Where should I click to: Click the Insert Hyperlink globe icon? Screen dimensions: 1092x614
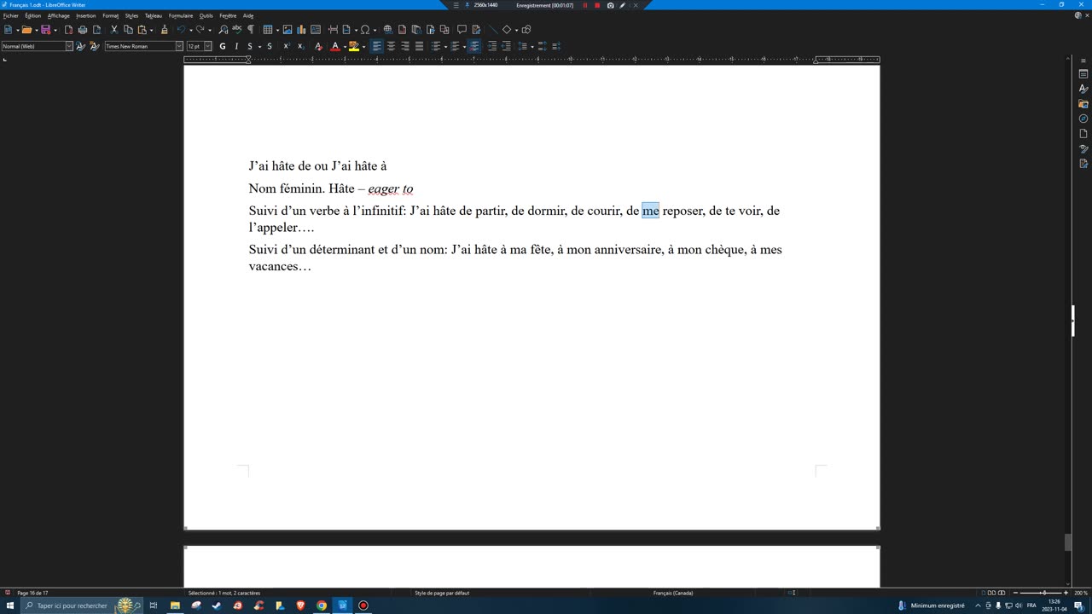point(388,30)
